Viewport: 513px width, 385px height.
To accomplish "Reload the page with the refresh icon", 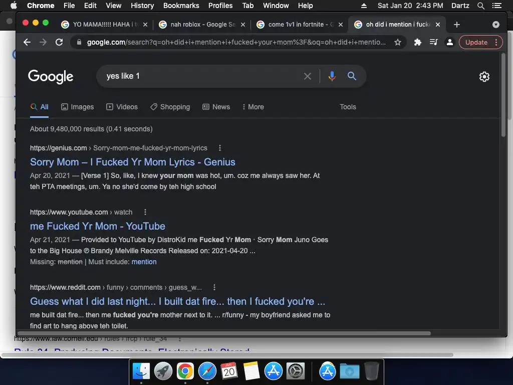I will [x=59, y=42].
